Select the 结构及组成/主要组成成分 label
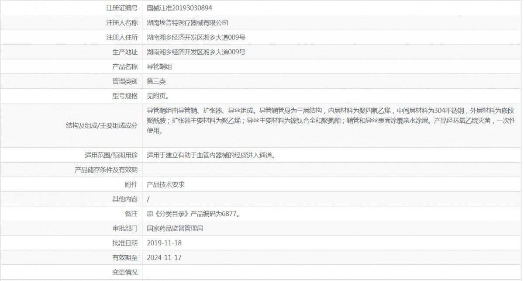 (101, 125)
